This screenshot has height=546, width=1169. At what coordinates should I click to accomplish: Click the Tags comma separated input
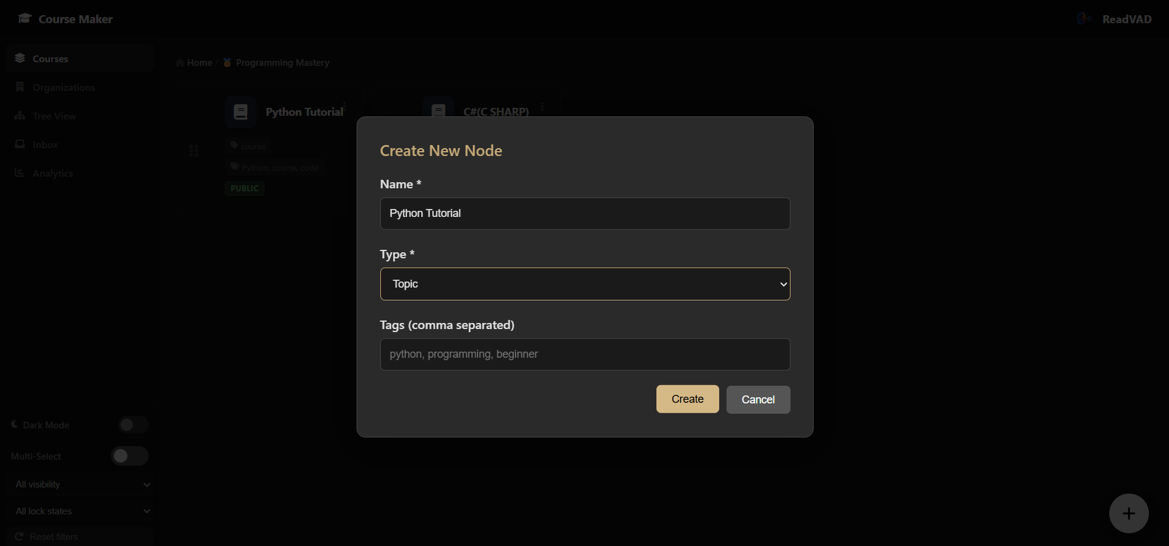585,354
